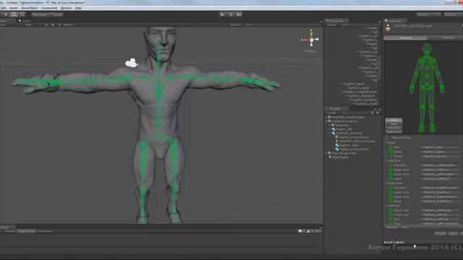
Task: Open the Component menu
Action: [x=49, y=8]
